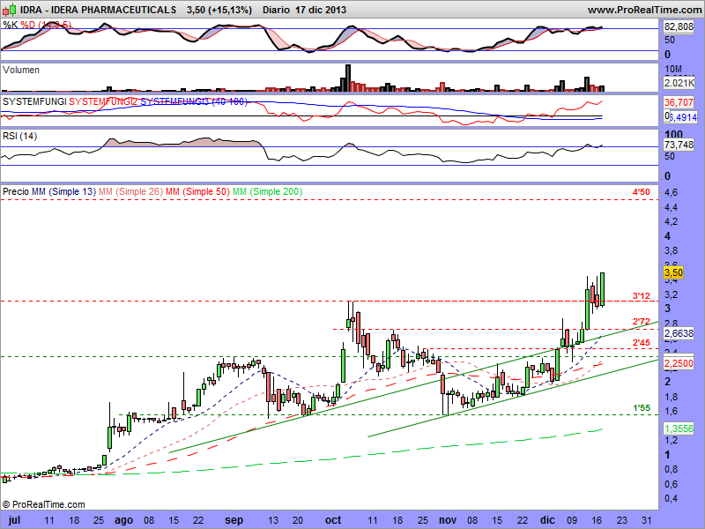Click the 2.021K volume value tag
705x529 pixels.
[x=680, y=82]
